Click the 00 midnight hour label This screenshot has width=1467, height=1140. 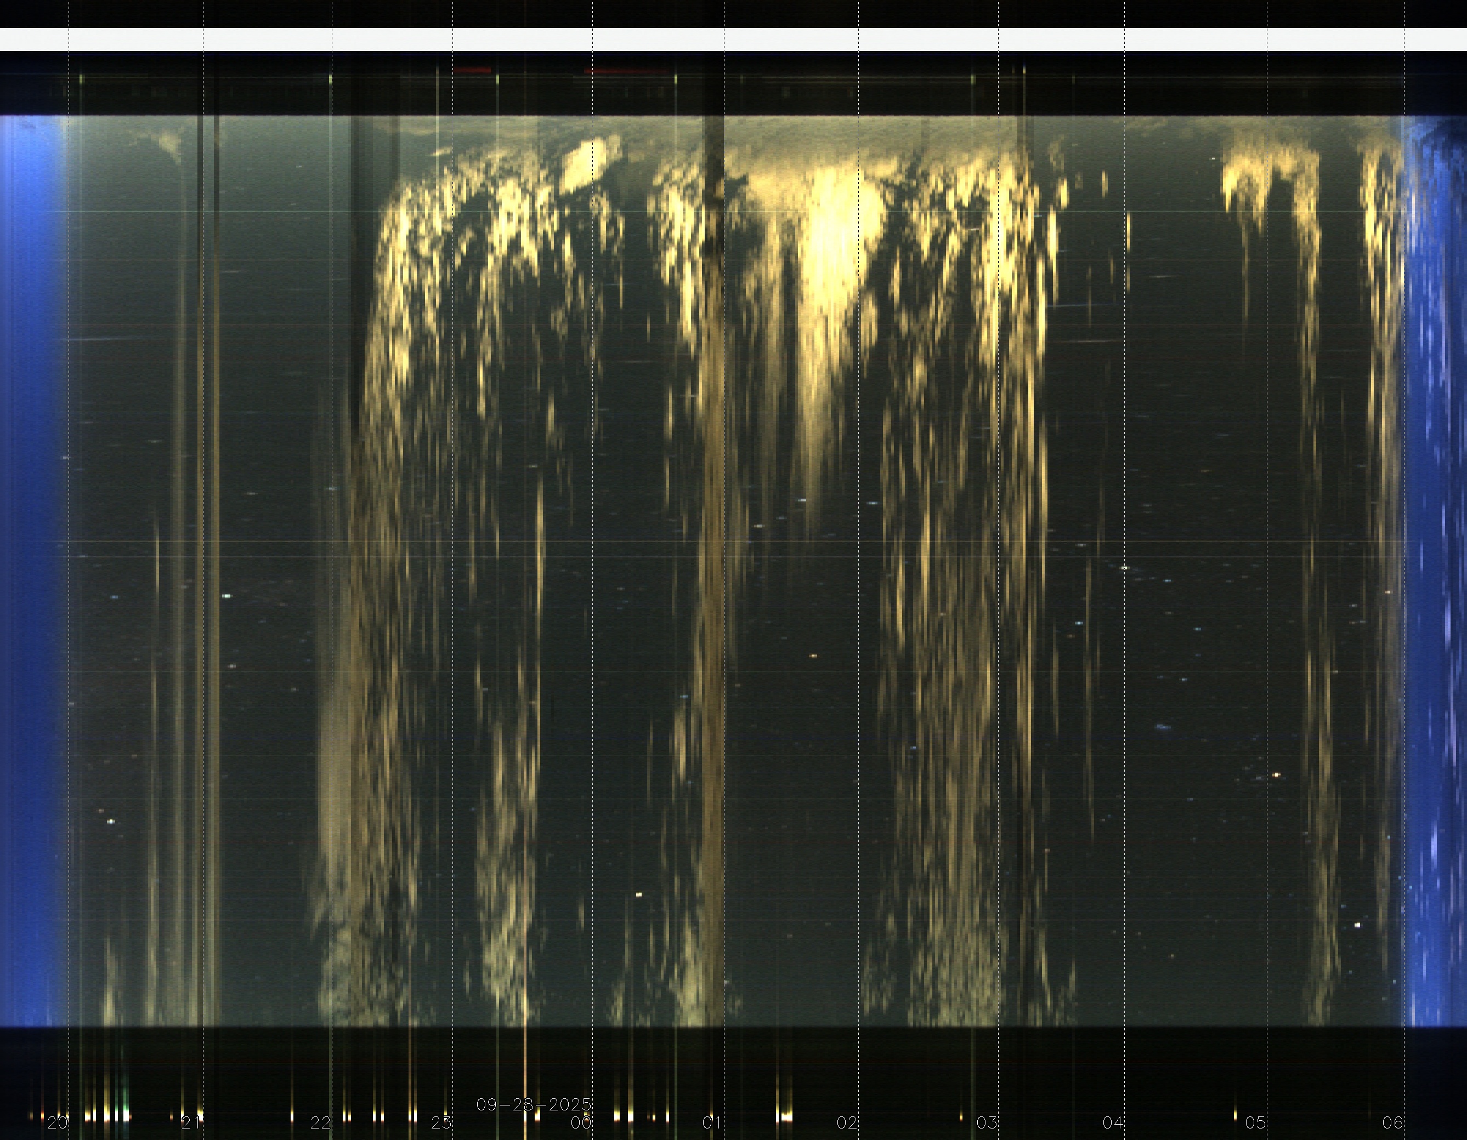pos(581,1122)
